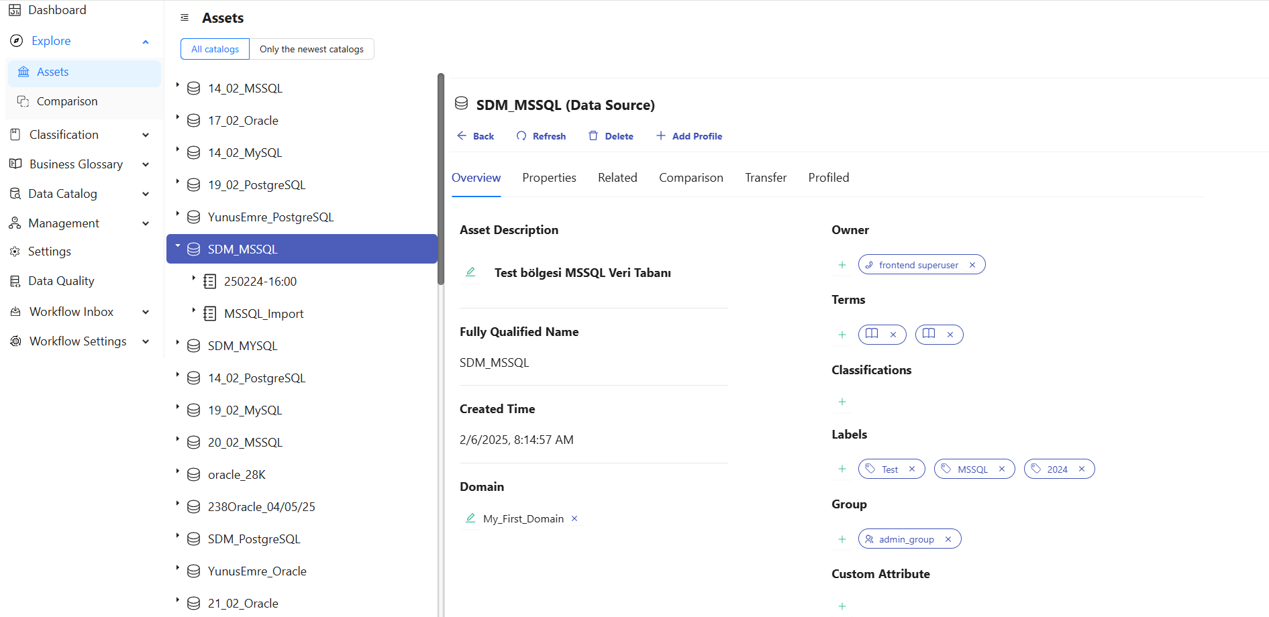Screen dimensions: 1269x617
Task: Click the edit pencil next to My_First_Domain
Action: click(470, 518)
